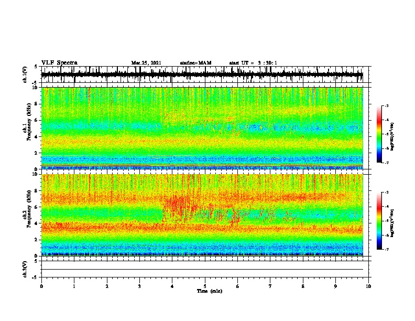The width and height of the screenshot is (415, 321).
Task: Click time axis tick label "7"
Action: (x=270, y=286)
